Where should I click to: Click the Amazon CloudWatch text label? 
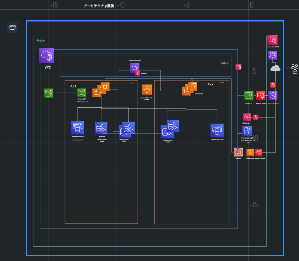point(273,47)
